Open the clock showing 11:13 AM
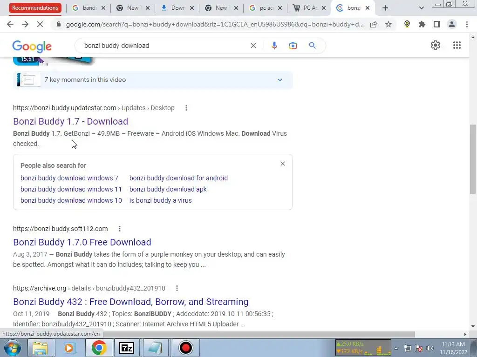477x357 pixels. click(453, 348)
